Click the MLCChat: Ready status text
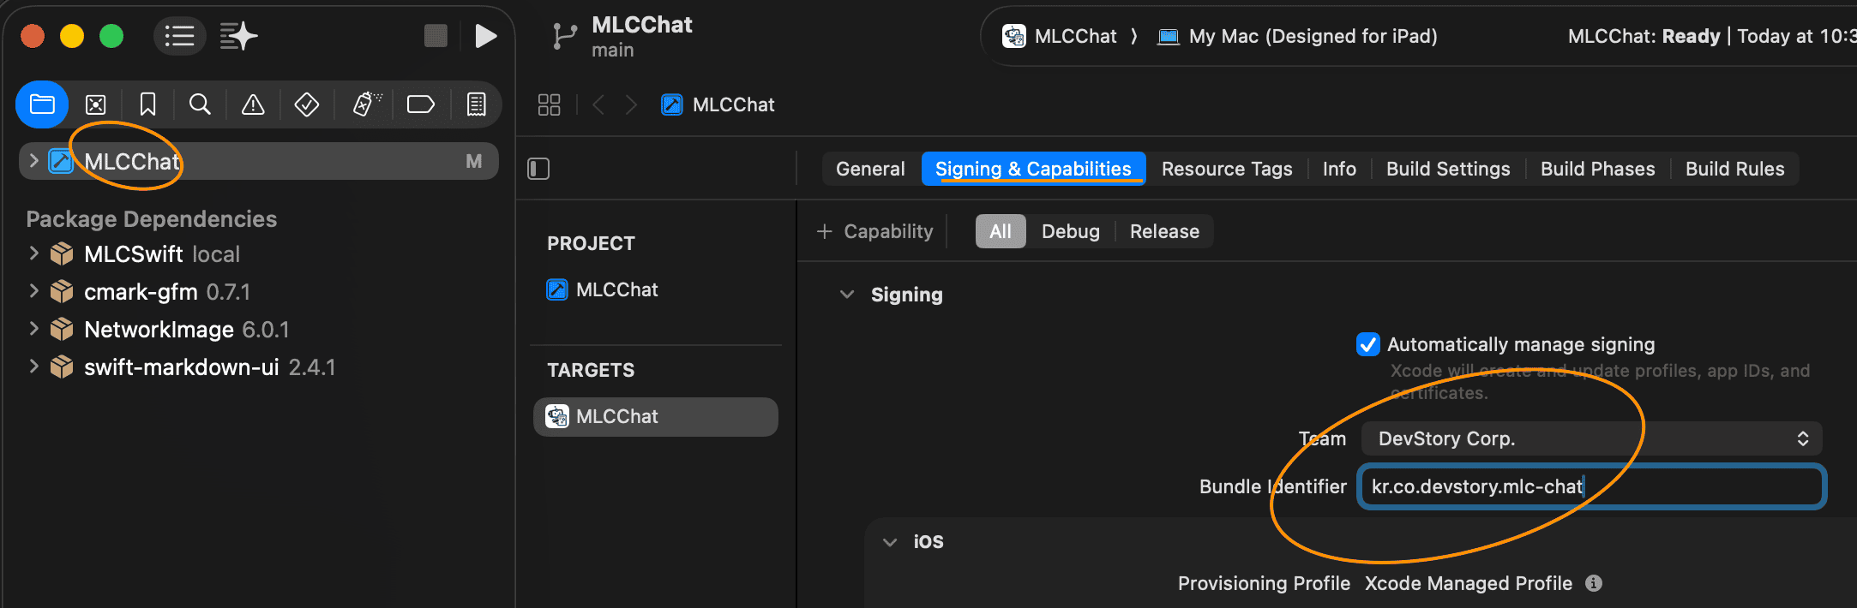The width and height of the screenshot is (1857, 608). click(1644, 36)
